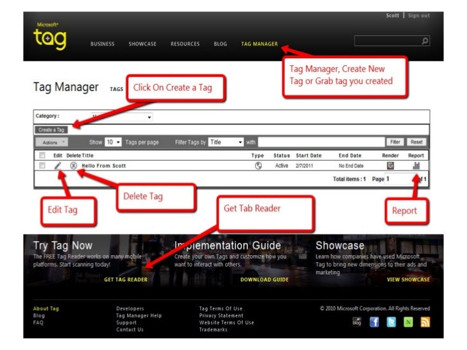Click the Trademarks footer link

tap(213, 329)
